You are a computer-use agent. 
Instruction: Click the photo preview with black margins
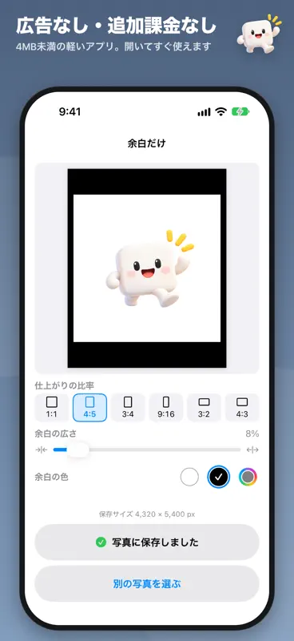[x=147, y=268]
